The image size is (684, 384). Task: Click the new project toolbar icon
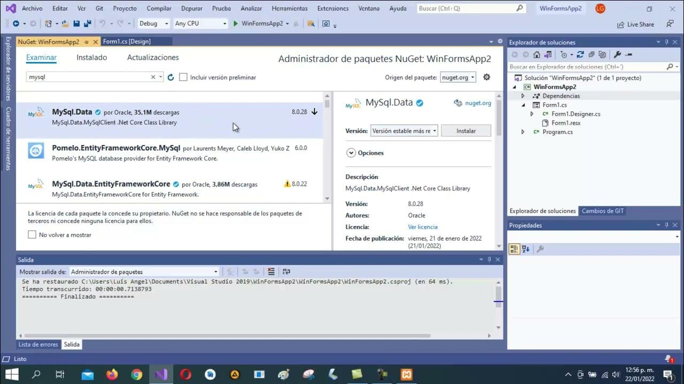[49, 23]
